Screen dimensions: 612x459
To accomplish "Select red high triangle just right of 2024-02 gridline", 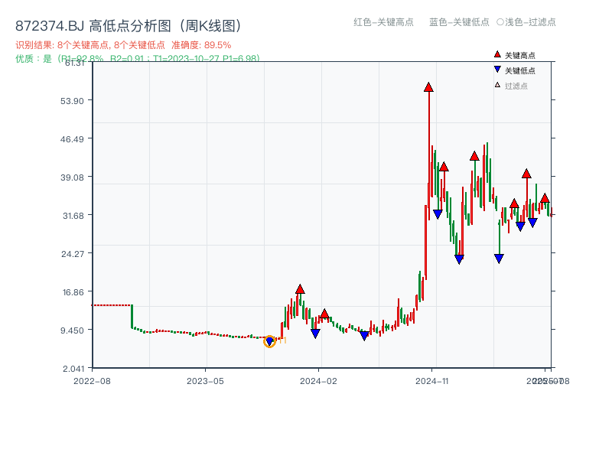I will (324, 314).
